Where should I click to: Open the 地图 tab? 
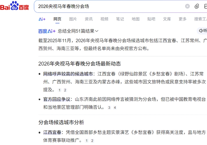[x=136, y=19]
